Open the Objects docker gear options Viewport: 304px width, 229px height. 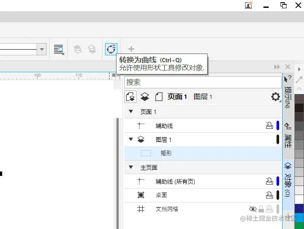pyautogui.click(x=276, y=97)
